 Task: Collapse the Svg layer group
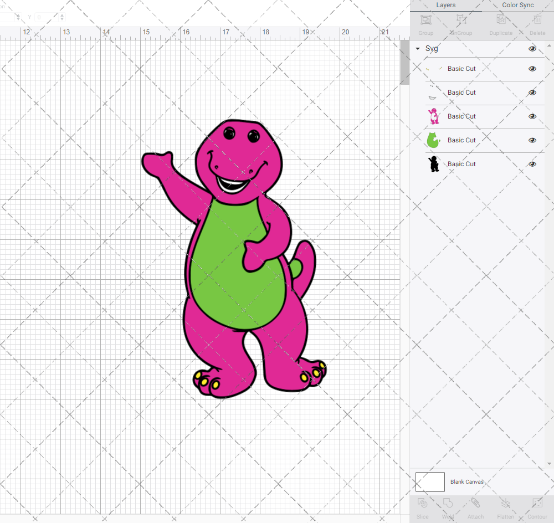pos(417,49)
